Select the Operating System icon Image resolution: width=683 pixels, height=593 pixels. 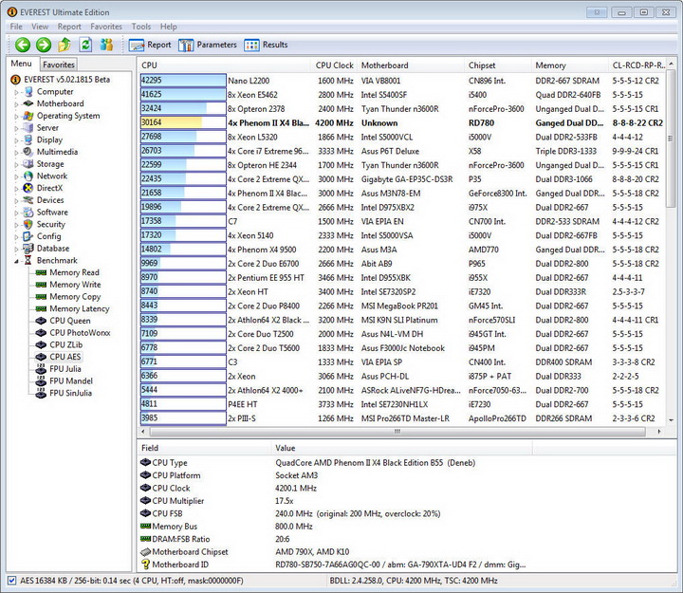pyautogui.click(x=28, y=116)
